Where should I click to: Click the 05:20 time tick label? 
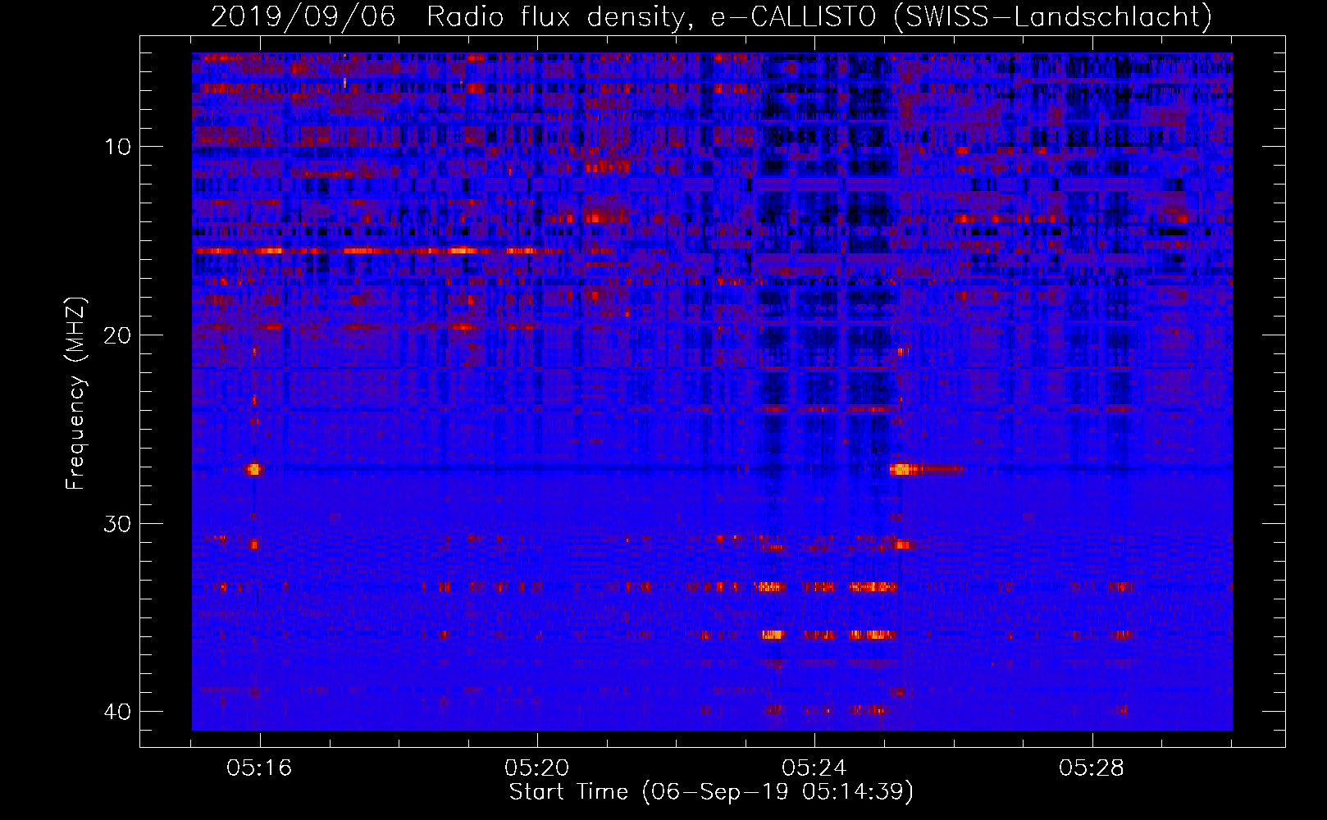[537, 768]
